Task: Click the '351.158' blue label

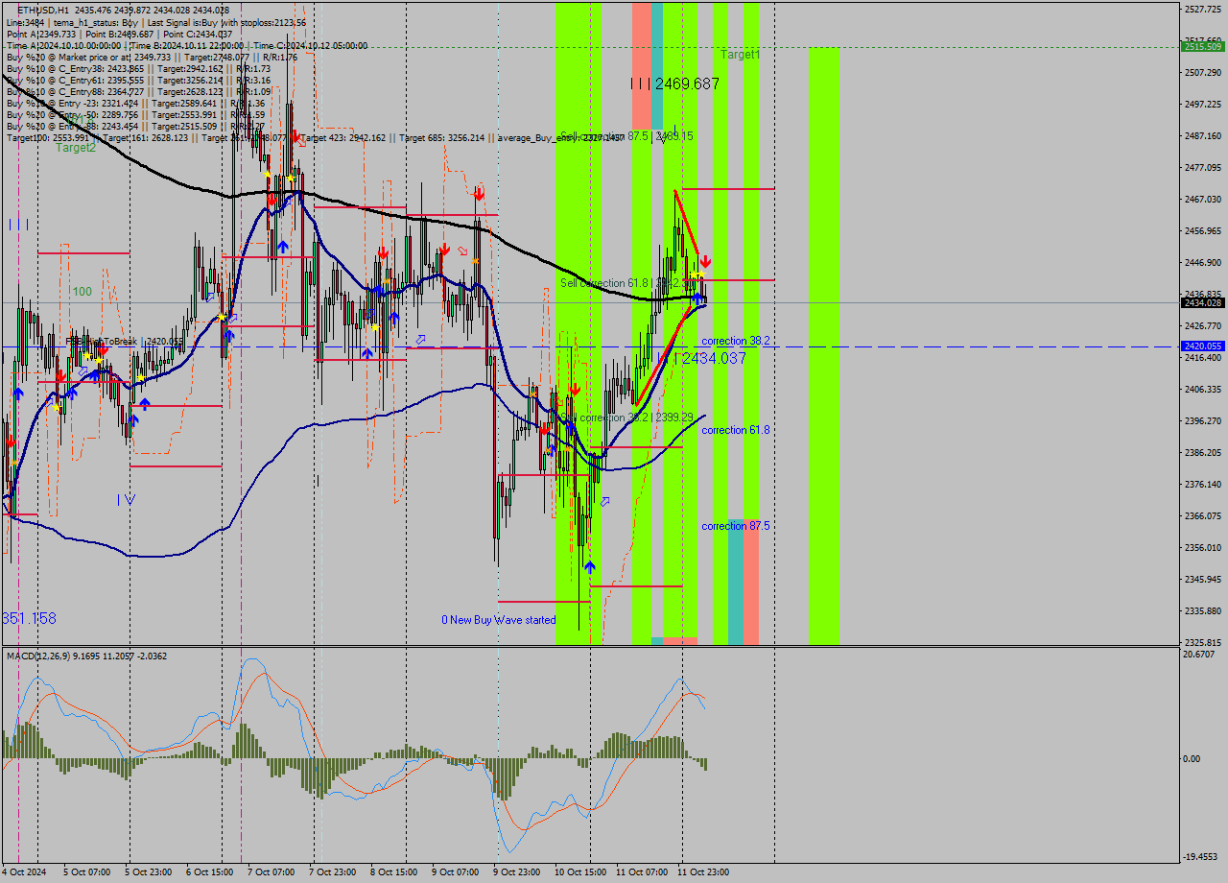Action: (x=29, y=618)
